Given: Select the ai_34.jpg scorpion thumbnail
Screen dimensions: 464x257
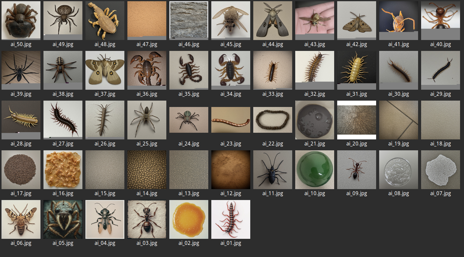Looking at the screenshot, I should point(231,70).
